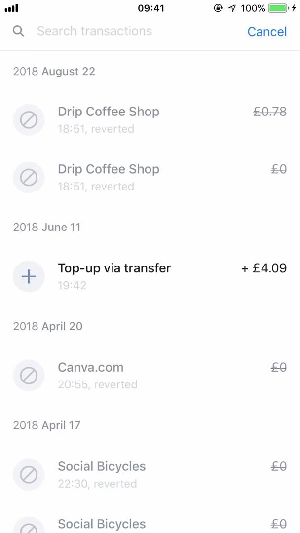Tap the £0.78 amount
300x533 pixels.
pyautogui.click(x=269, y=112)
